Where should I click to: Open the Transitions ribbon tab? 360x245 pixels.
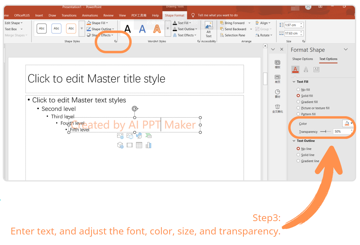[69, 15]
